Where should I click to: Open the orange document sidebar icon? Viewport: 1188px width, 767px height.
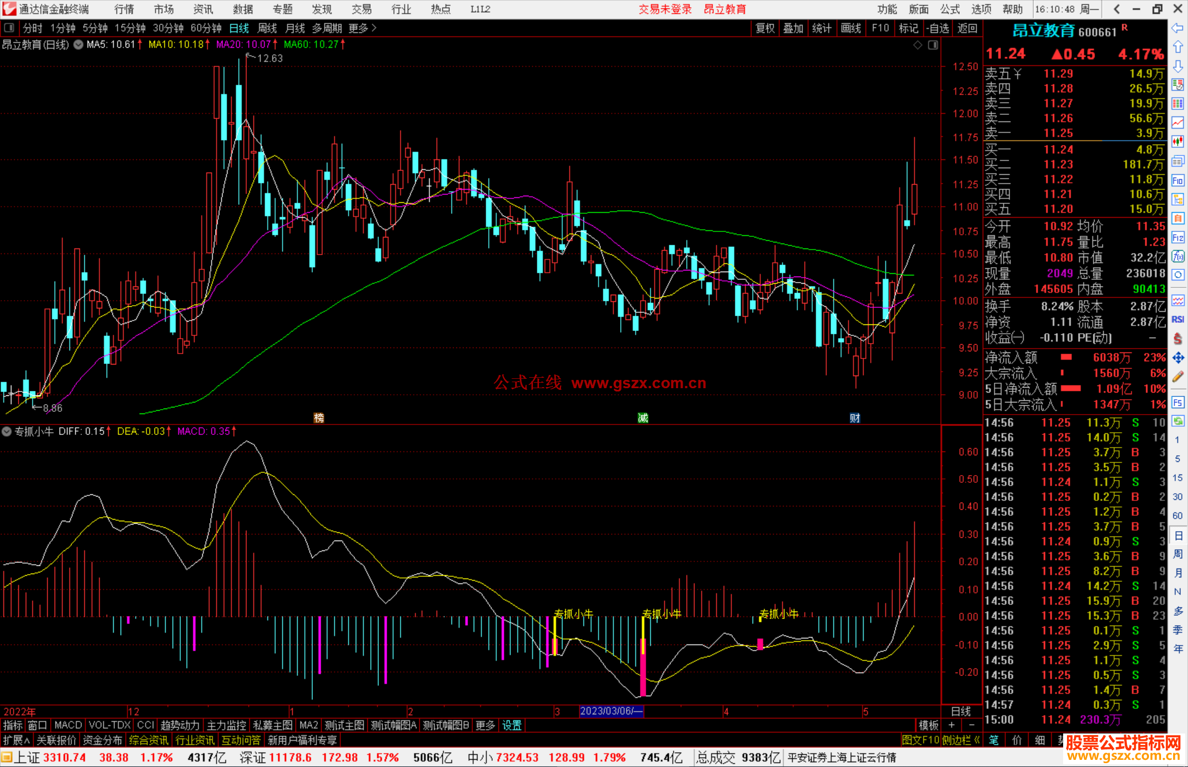1178,218
